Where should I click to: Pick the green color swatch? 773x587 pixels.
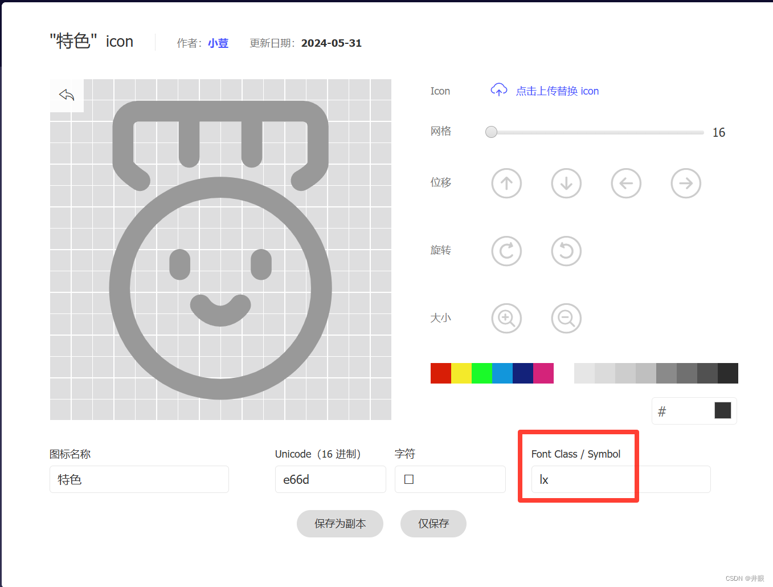point(482,373)
